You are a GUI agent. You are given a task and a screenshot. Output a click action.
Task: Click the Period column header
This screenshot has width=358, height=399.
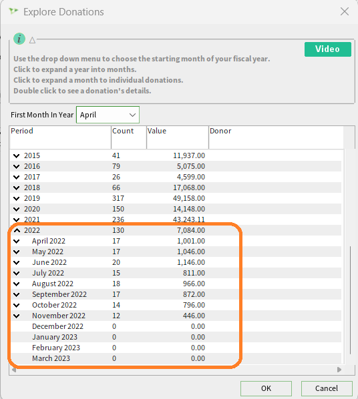point(60,137)
